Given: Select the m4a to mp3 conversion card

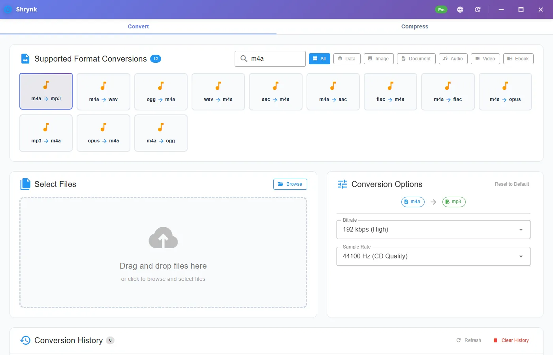Looking at the screenshot, I should tap(46, 91).
